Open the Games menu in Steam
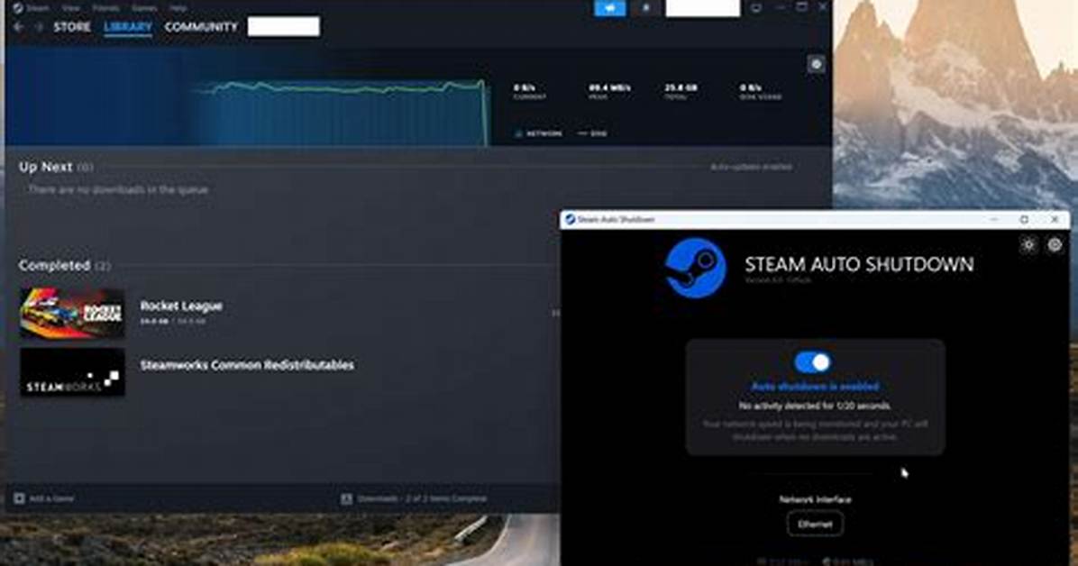The image size is (1078, 566). point(144,8)
